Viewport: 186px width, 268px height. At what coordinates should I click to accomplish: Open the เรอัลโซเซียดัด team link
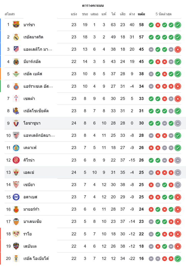pos(36,111)
